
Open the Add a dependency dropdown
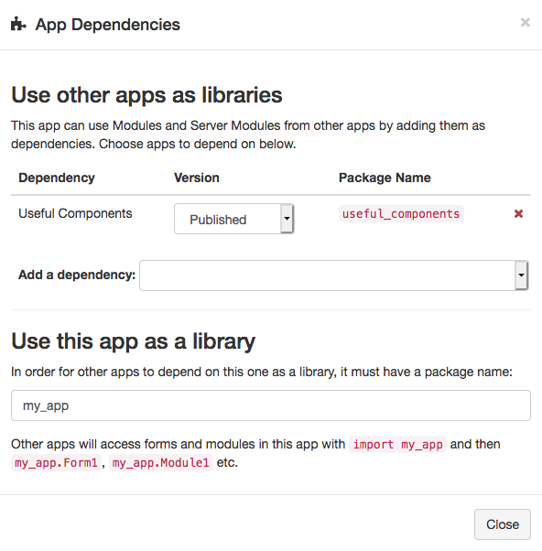(334, 275)
